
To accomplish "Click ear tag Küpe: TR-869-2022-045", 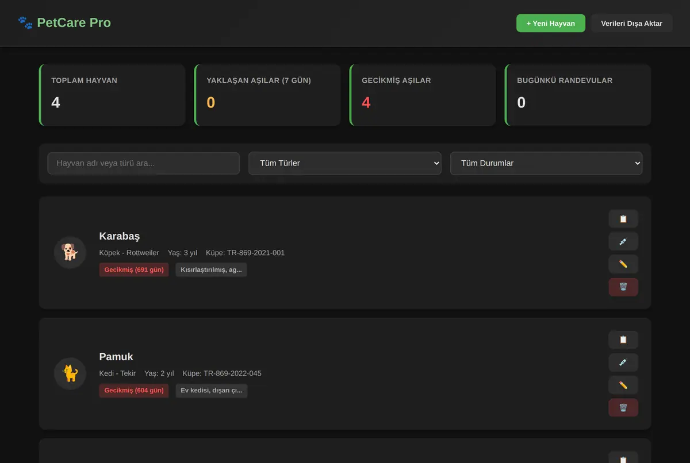I will point(222,373).
